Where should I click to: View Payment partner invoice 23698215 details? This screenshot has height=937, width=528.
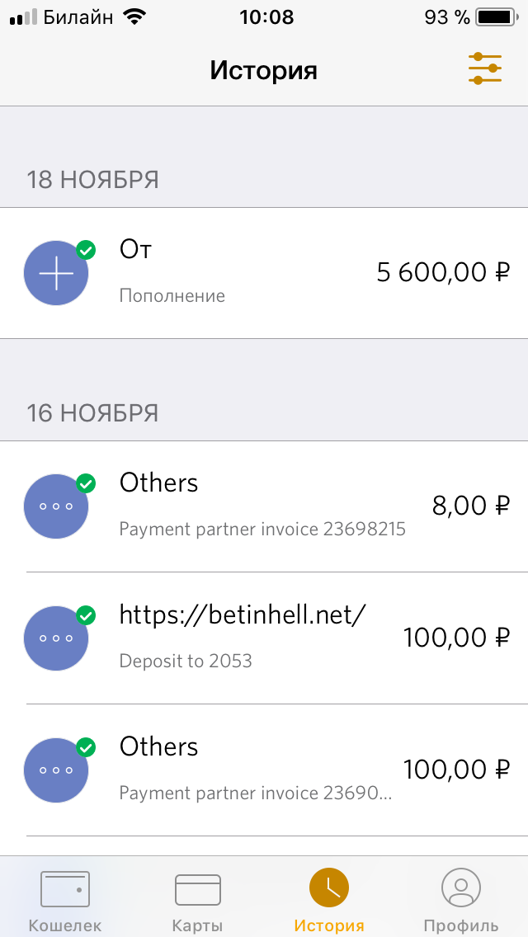tap(262, 529)
